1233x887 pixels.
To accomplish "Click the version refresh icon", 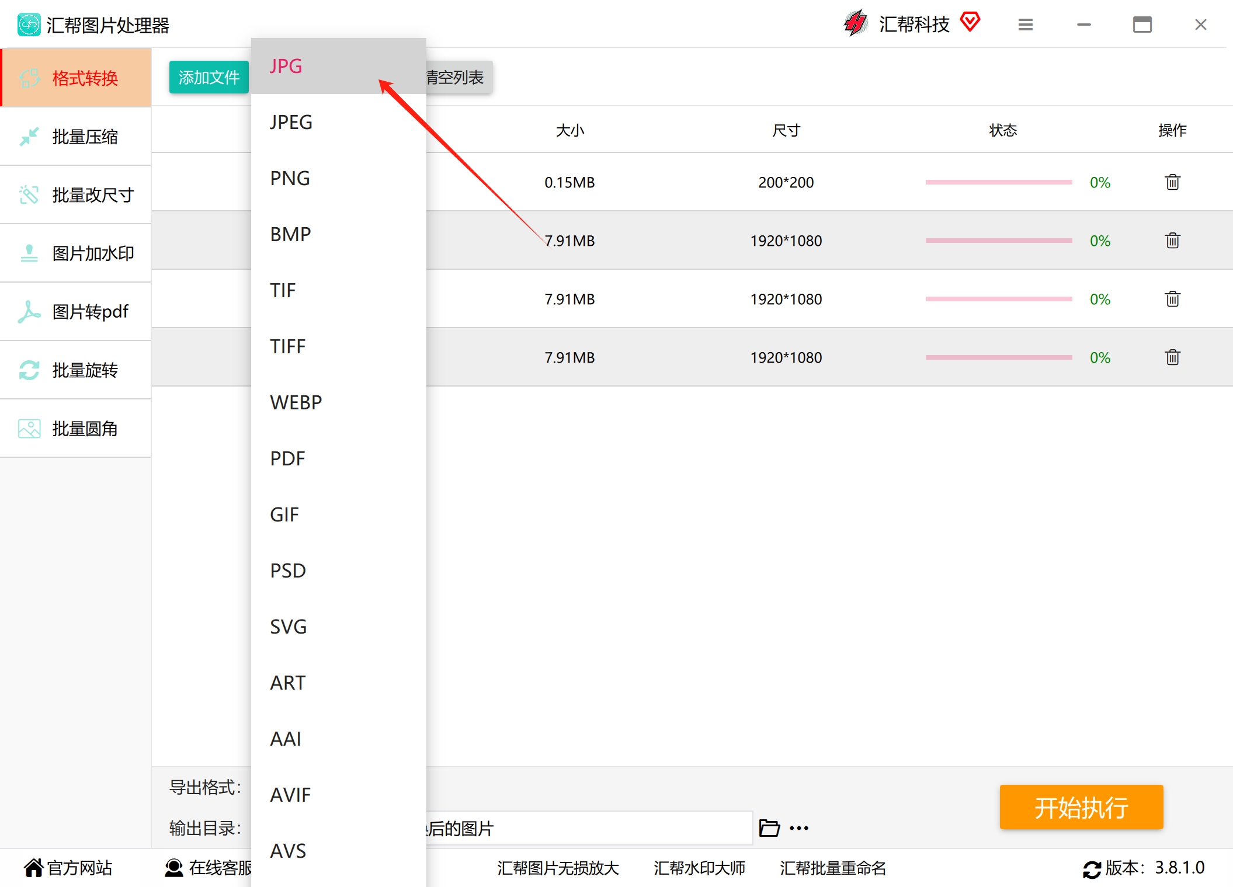I will [1092, 869].
